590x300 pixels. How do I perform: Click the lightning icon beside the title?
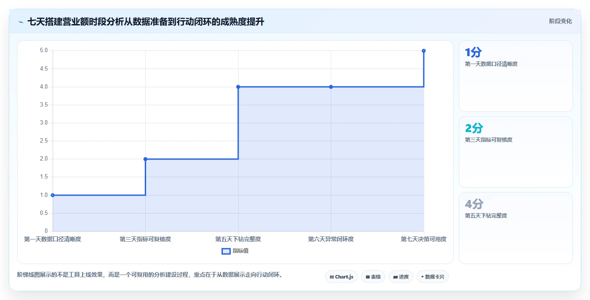coord(21,21)
